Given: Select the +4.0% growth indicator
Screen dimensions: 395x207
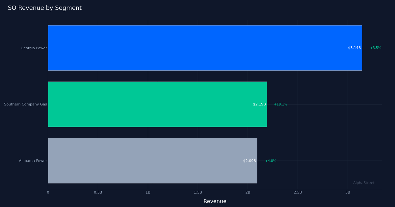Looking at the screenshot, I should [270, 161].
